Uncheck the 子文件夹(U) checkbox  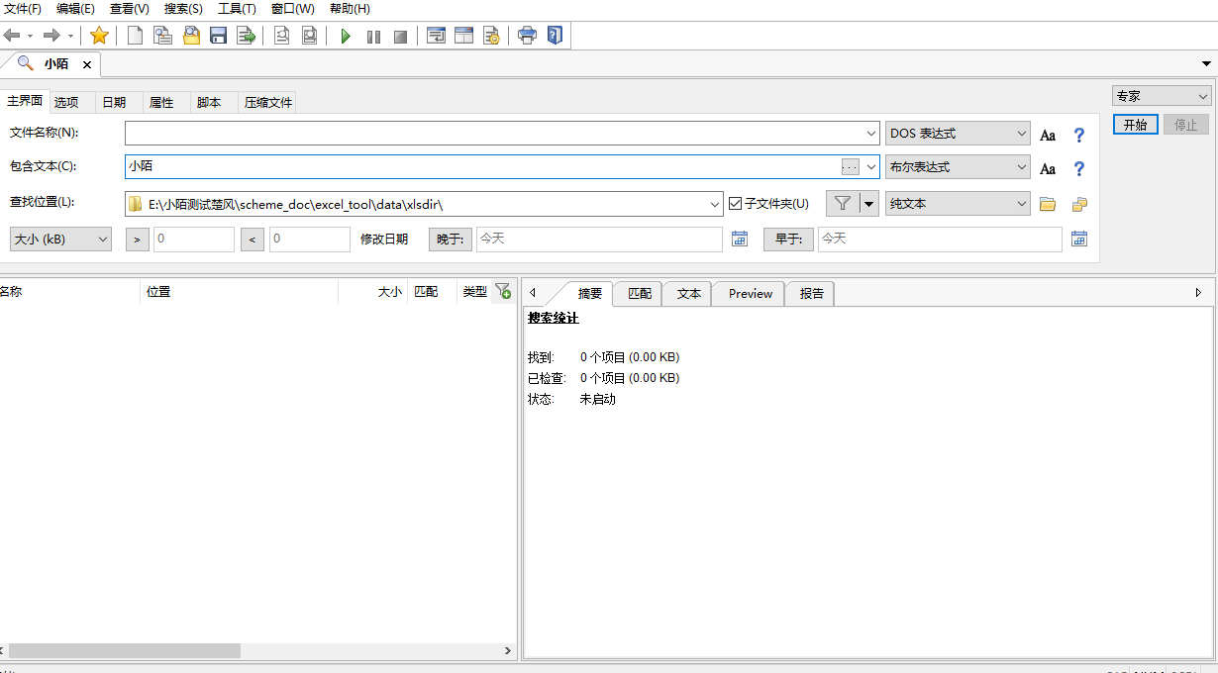point(735,204)
